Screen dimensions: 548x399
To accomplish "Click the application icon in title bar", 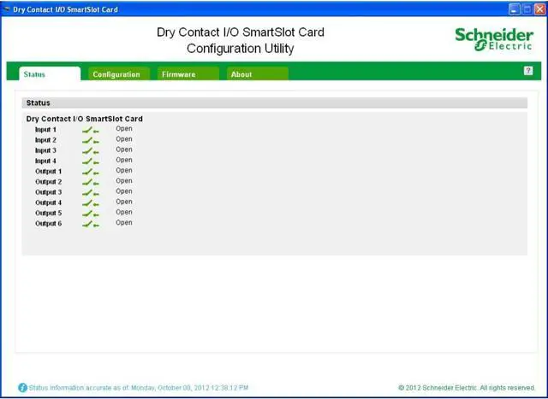I will (x=7, y=9).
